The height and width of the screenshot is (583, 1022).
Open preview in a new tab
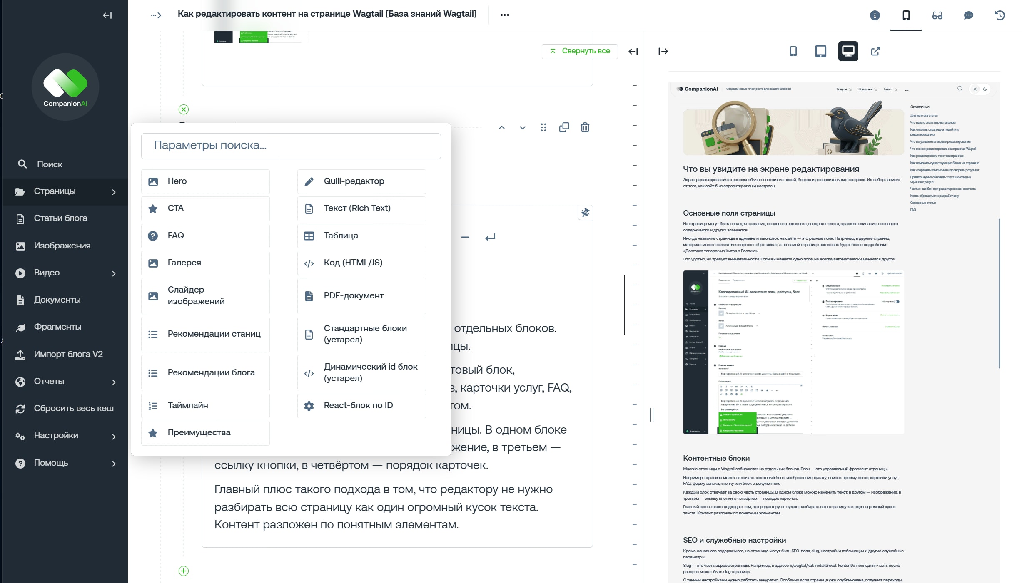pyautogui.click(x=876, y=51)
